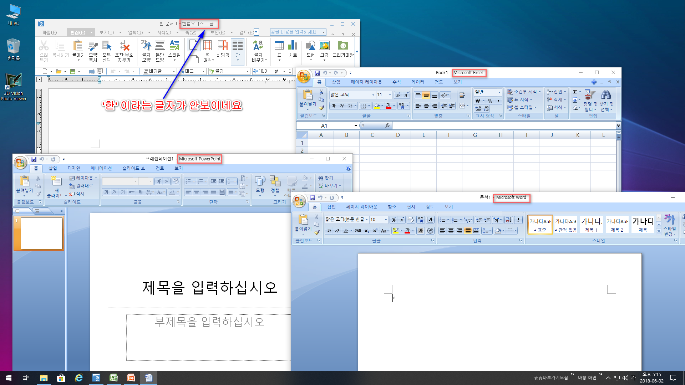The height and width of the screenshot is (385, 685).
Task: Open 맑은 고딕 font dropdown in Excel
Action: point(373,95)
